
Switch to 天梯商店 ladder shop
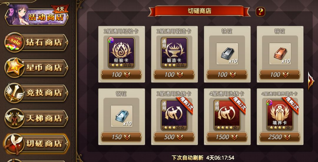click(x=36, y=118)
